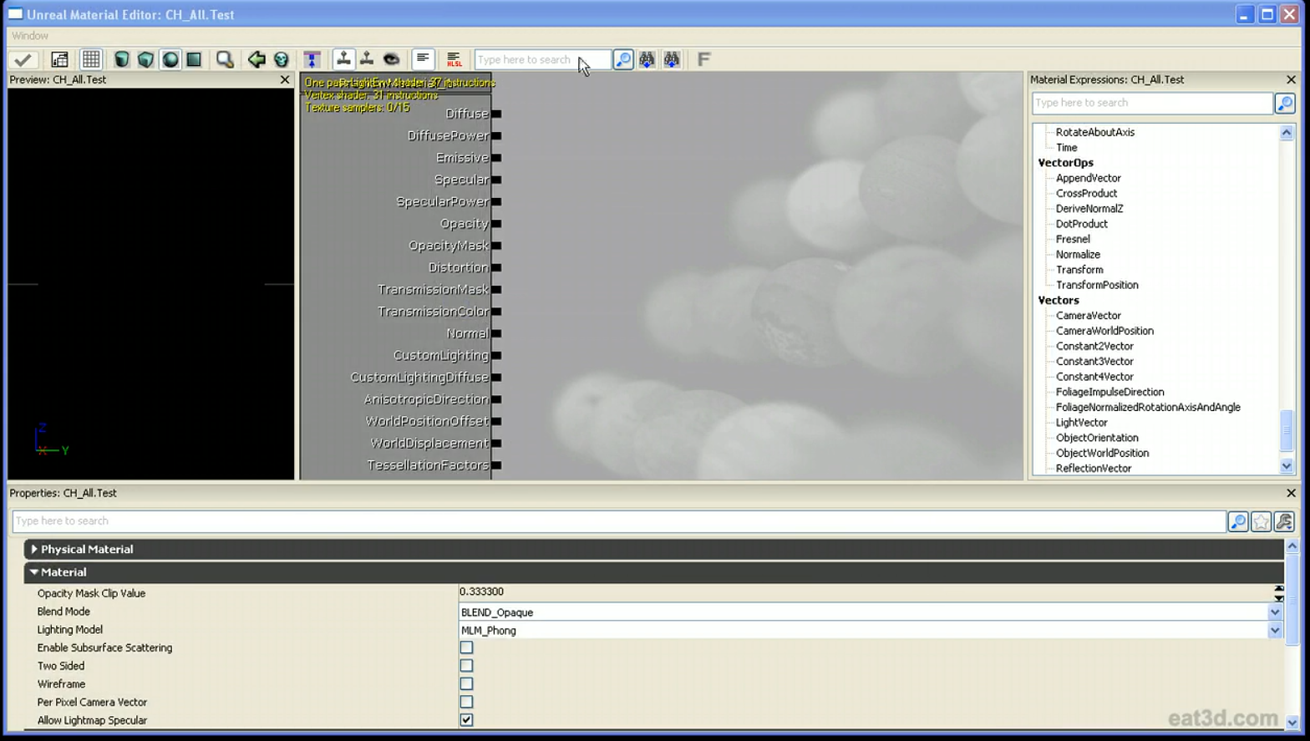Select the Time expression

click(1067, 148)
